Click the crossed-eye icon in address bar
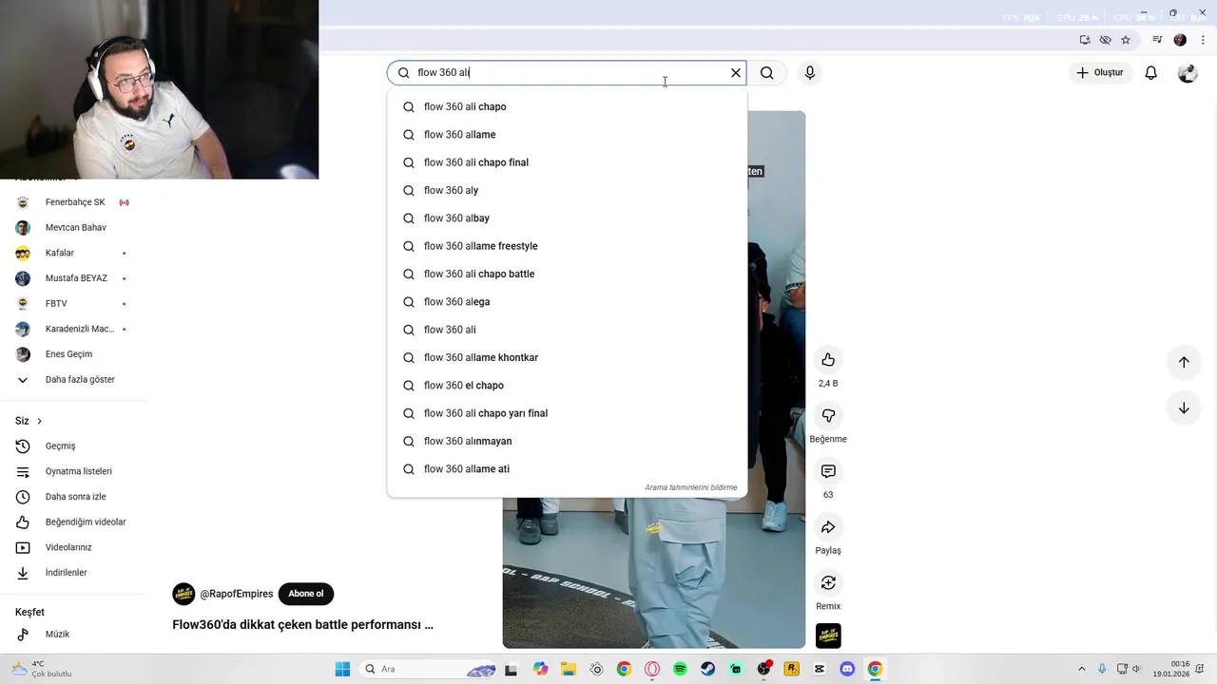 point(1105,40)
